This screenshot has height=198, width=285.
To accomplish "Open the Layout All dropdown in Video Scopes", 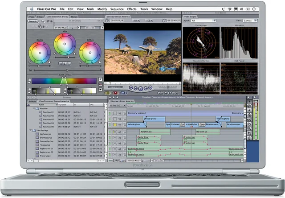I will coord(203,21).
